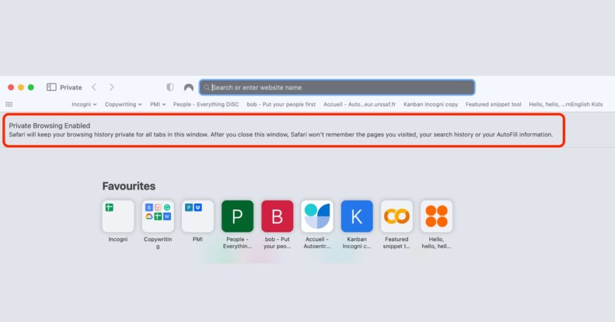
Task: Open the Featured snippet tool favourite tile
Action: coord(396,216)
